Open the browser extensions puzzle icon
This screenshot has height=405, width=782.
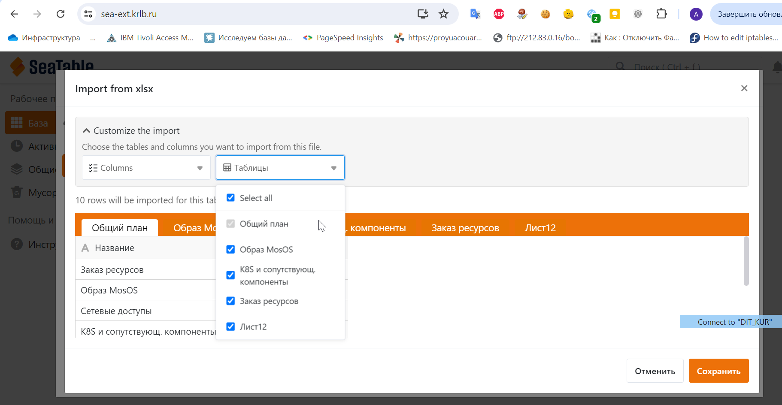661,14
